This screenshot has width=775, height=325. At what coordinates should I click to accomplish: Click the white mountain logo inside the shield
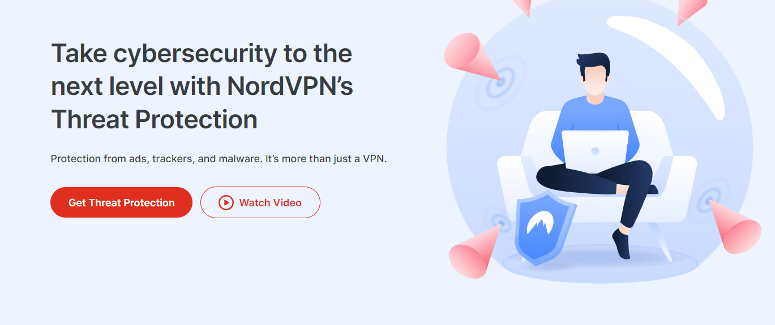point(541,223)
